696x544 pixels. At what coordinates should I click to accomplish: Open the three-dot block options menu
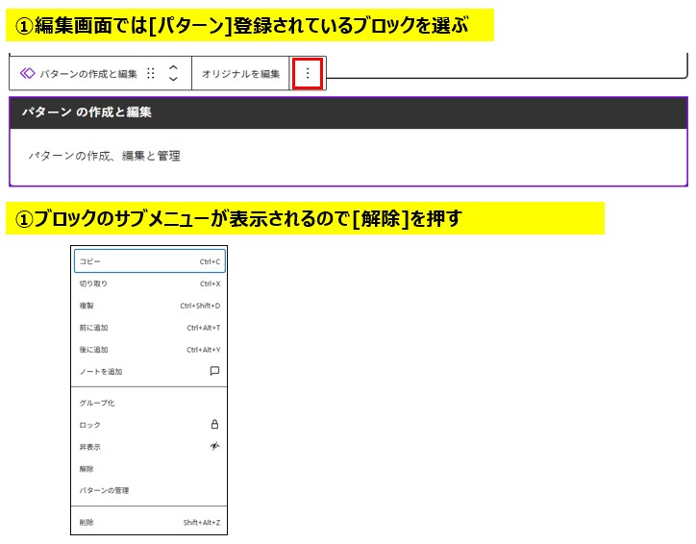click(x=307, y=73)
